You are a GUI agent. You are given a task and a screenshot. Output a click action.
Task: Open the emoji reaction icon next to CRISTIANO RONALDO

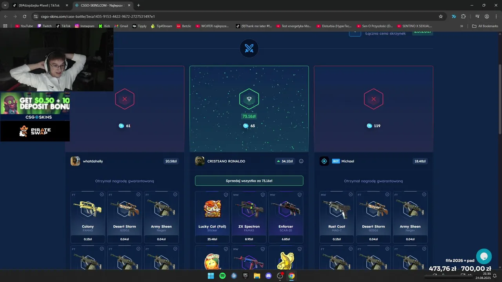coord(301,161)
